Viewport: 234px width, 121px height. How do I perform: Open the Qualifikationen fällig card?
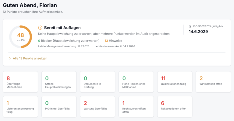coord(175,82)
